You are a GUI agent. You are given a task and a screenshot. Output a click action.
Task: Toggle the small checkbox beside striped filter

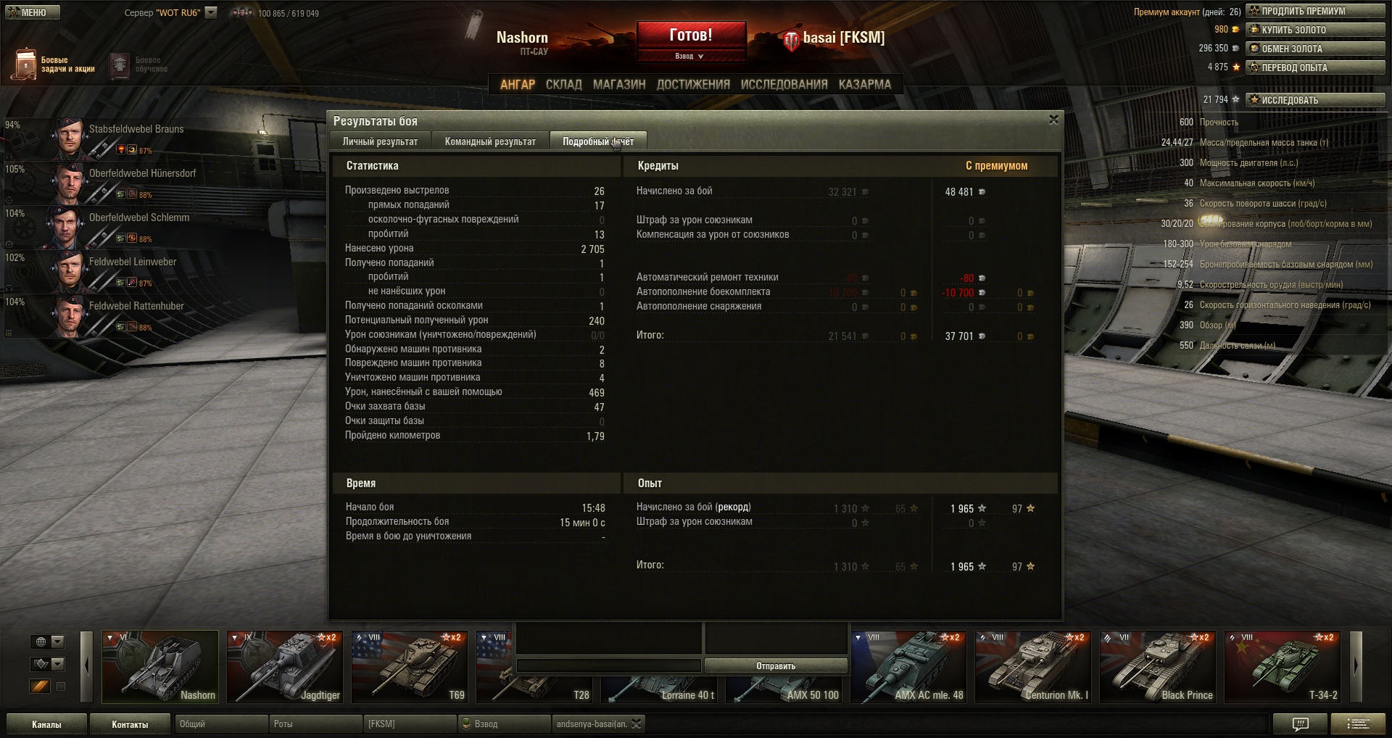[61, 687]
